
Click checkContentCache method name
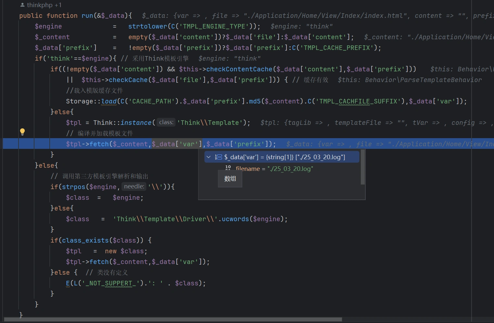[x=239, y=69]
